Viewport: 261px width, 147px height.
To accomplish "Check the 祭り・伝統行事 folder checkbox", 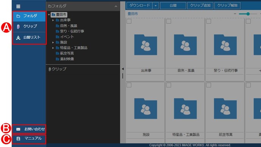I will click(208, 21).
